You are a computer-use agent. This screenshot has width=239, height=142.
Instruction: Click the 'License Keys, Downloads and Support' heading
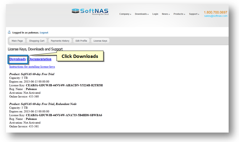click(x=35, y=49)
